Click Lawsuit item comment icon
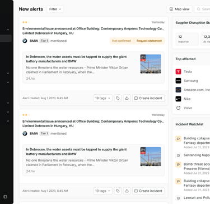Image resolution: width=210 pixels, height=204 pixels. coord(178,198)
